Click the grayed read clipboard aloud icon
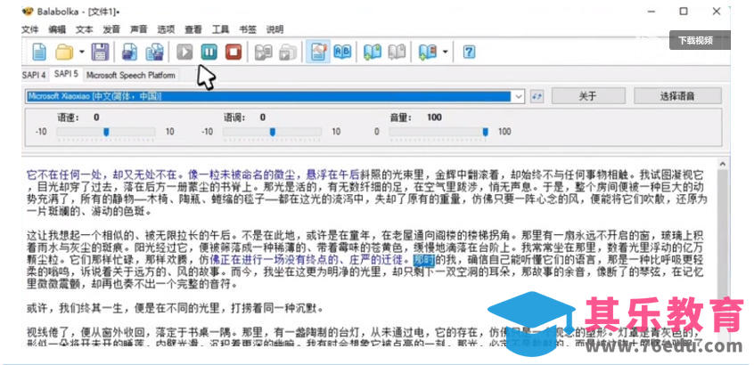 263,52
